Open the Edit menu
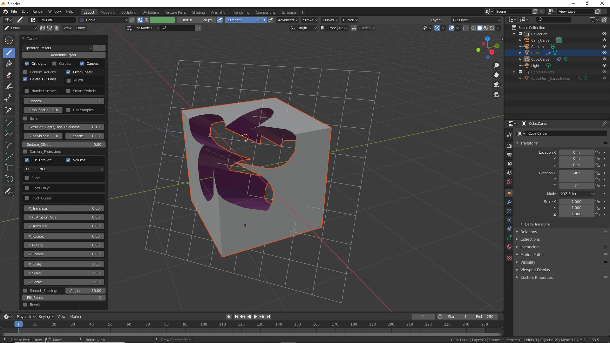This screenshot has height=343, width=610. tap(24, 11)
